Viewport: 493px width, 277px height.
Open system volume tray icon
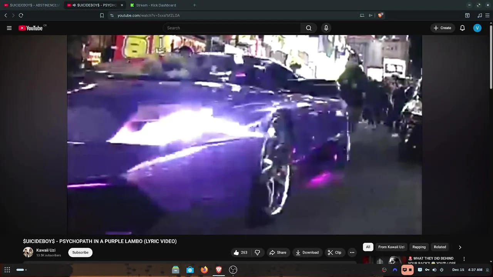point(434,270)
